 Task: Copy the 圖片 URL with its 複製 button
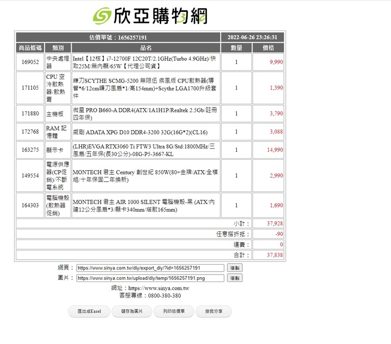pos(235,278)
